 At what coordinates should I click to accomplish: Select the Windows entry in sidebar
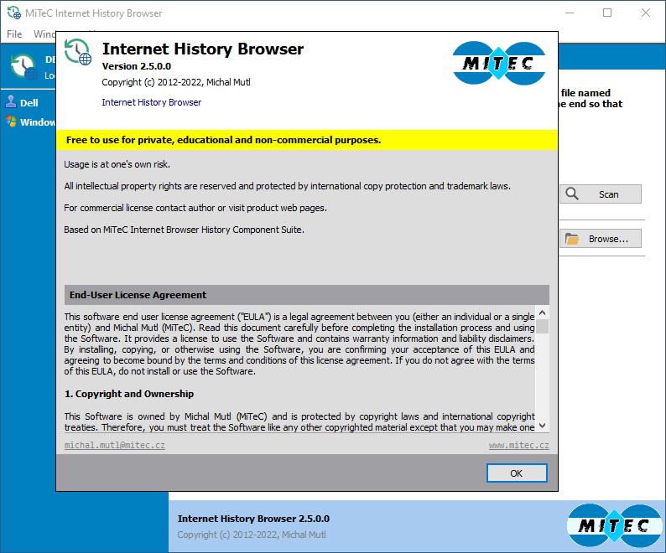[29, 122]
